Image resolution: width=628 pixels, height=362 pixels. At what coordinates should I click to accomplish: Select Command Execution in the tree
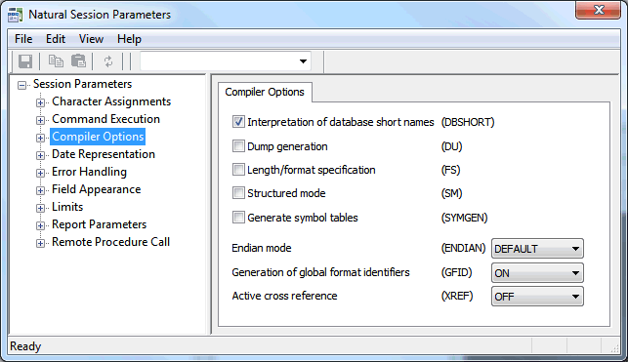(x=105, y=119)
